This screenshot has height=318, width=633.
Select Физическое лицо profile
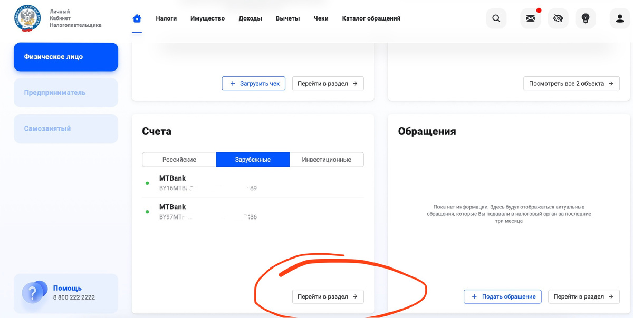pos(66,57)
